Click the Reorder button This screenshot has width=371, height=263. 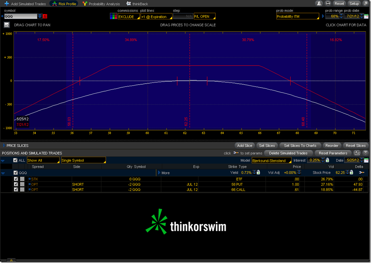332,146
